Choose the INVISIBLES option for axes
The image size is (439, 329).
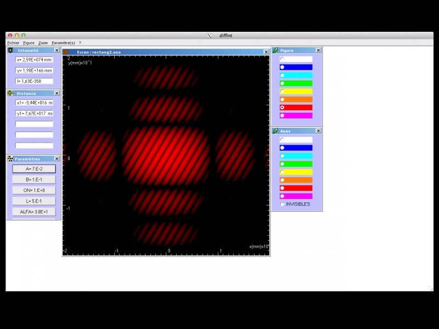[282, 204]
